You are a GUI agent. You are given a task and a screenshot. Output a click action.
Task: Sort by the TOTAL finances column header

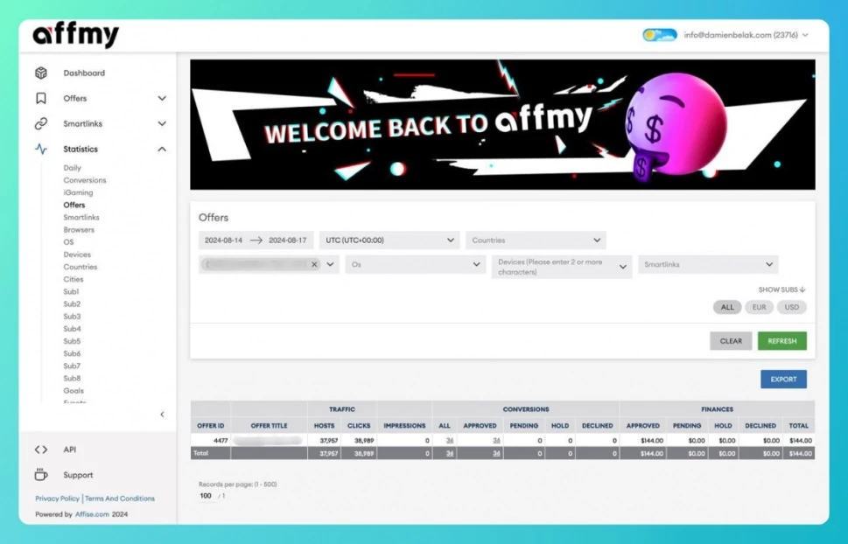click(x=798, y=426)
